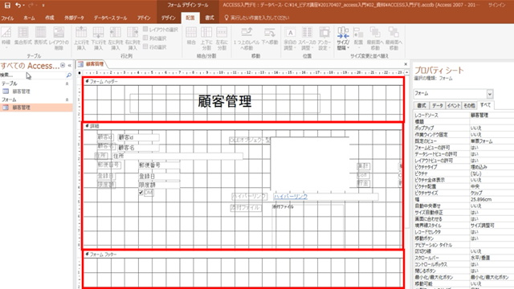
Task: Select the 住所 text box on the form
Action: [177, 157]
